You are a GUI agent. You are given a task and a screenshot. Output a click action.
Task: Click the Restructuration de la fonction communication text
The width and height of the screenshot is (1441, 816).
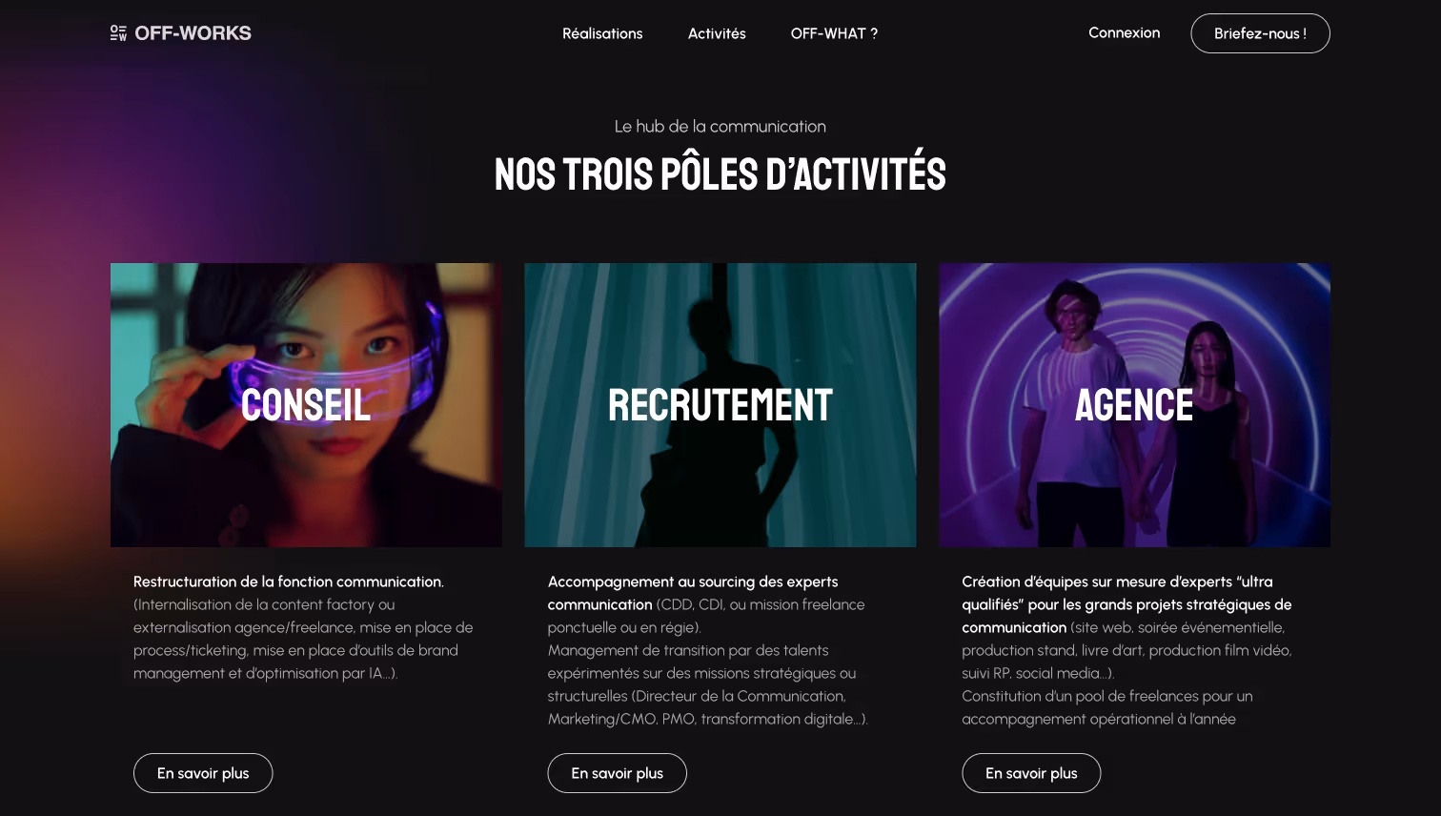(x=289, y=581)
